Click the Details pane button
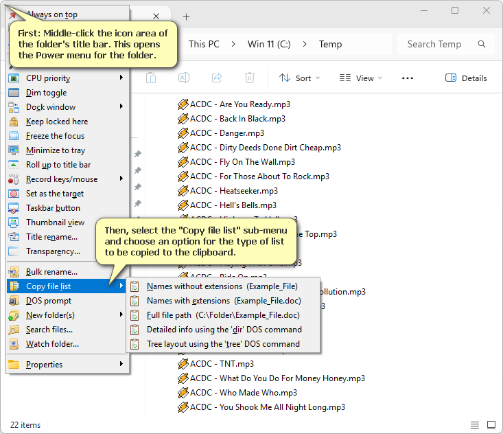The width and height of the screenshot is (503, 434). click(466, 78)
